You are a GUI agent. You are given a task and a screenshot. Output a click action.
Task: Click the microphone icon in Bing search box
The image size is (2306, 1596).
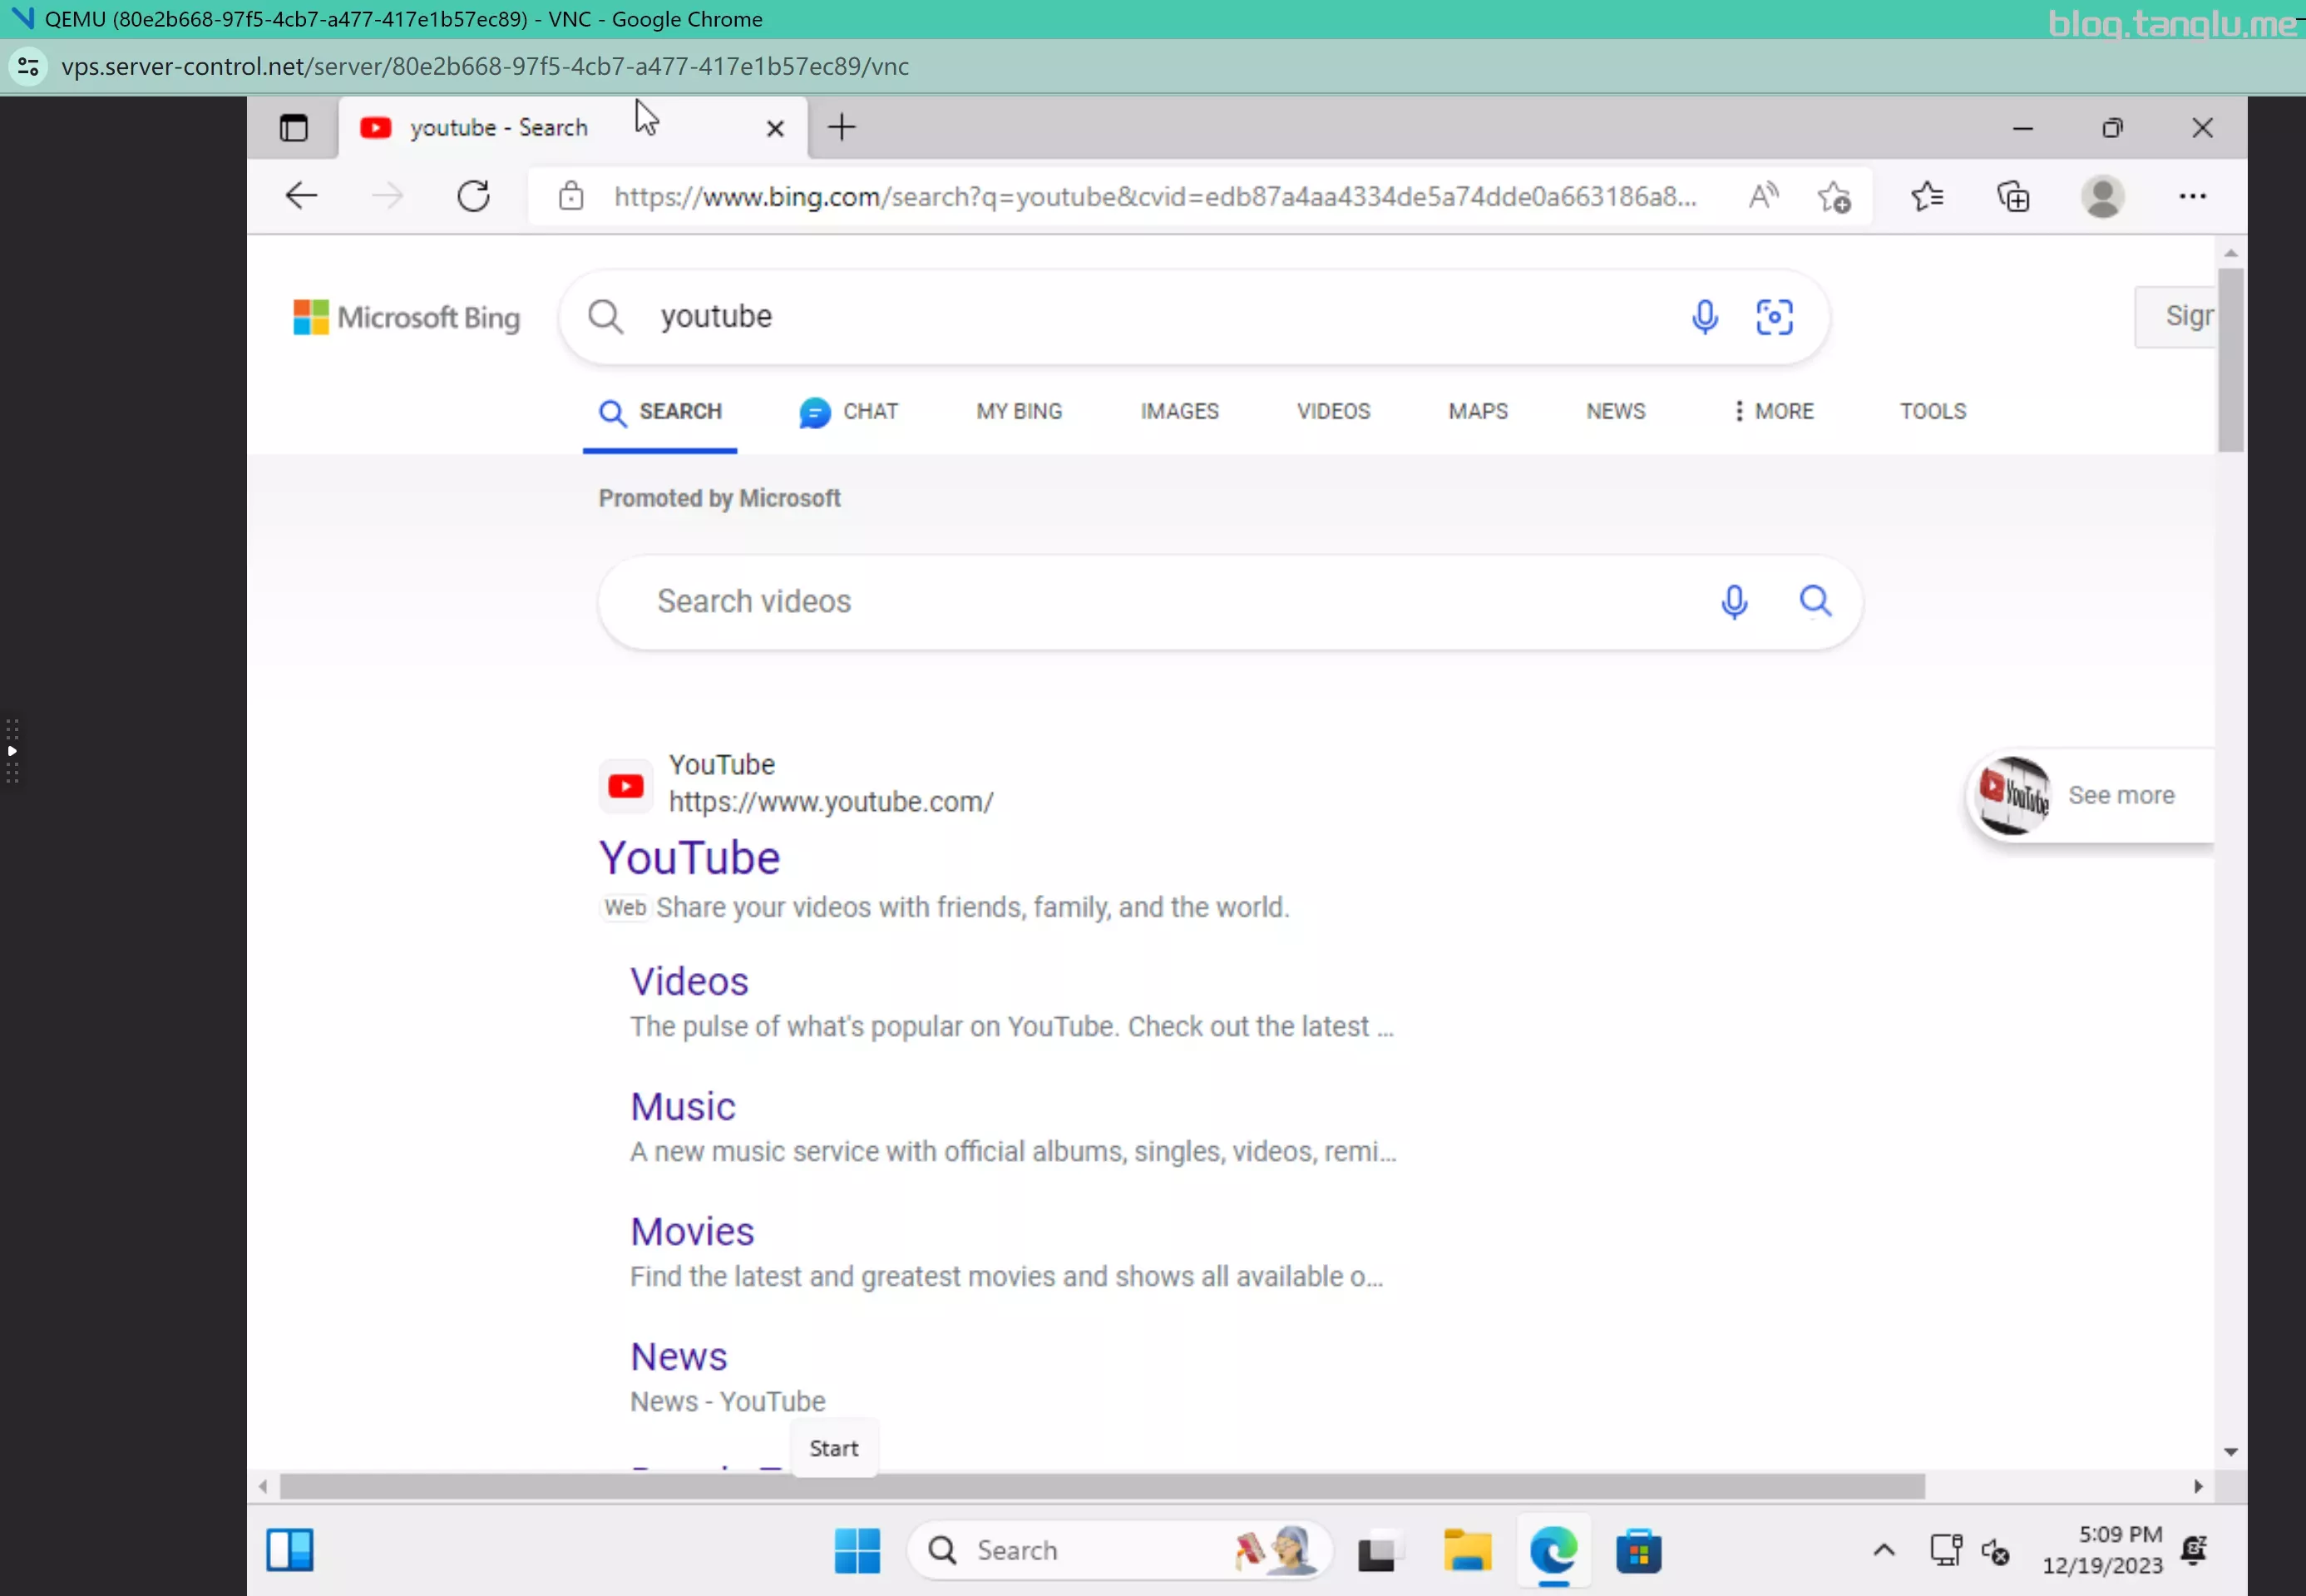click(x=1704, y=317)
